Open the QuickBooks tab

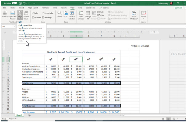90,8
